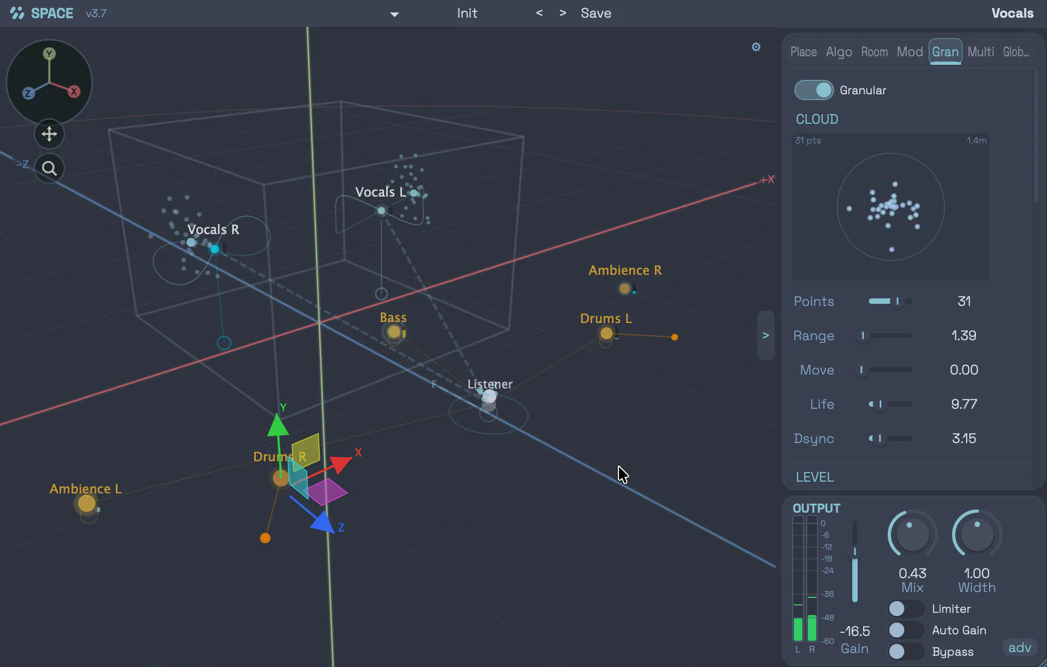Click the Listener head object
The width and height of the screenshot is (1047, 667).
pos(489,396)
